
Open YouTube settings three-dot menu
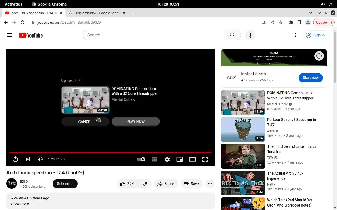(295, 35)
